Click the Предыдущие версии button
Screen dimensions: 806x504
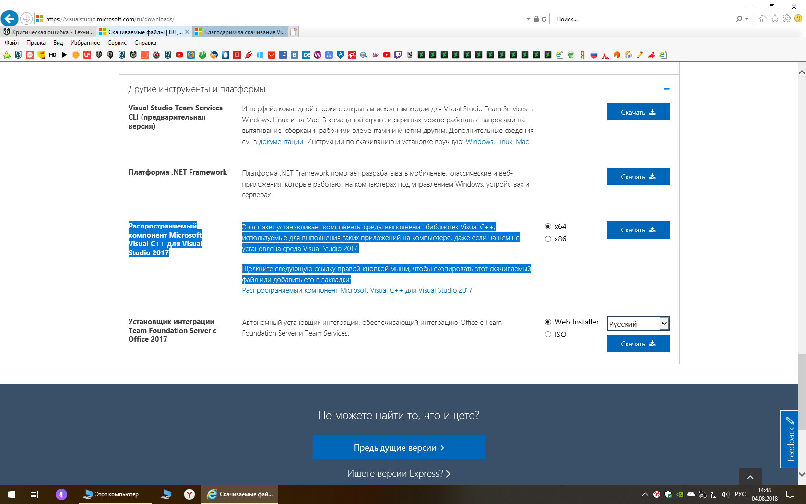pyautogui.click(x=399, y=447)
